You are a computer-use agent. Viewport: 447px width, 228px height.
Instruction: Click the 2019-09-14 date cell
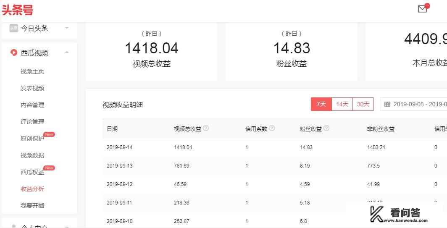[119, 147]
